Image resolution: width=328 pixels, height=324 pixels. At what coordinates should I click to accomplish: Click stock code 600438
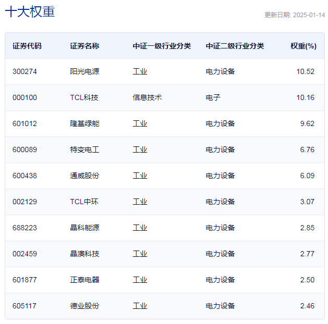pyautogui.click(x=25, y=176)
